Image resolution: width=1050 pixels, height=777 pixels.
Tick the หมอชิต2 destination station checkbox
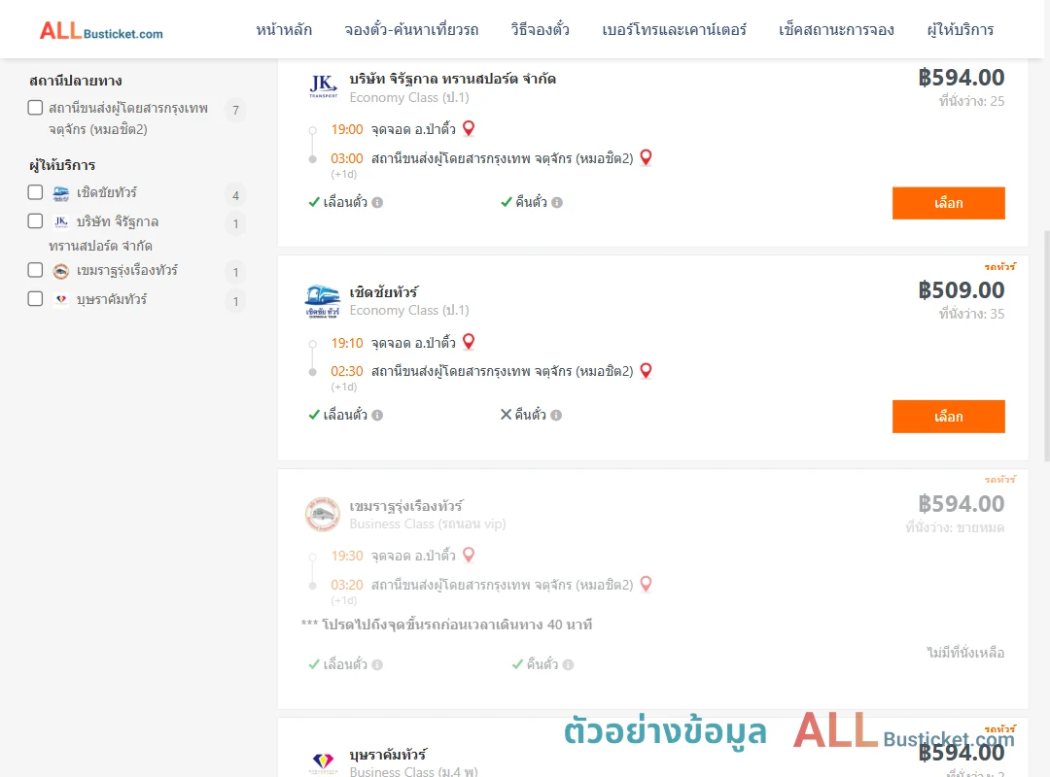point(36,108)
